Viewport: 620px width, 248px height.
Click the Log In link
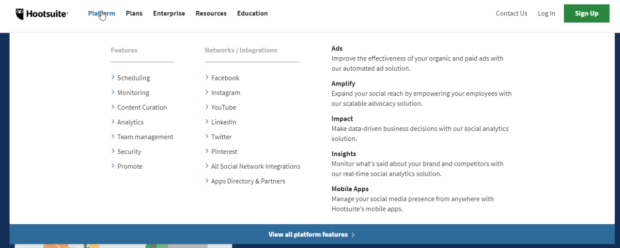tap(546, 13)
